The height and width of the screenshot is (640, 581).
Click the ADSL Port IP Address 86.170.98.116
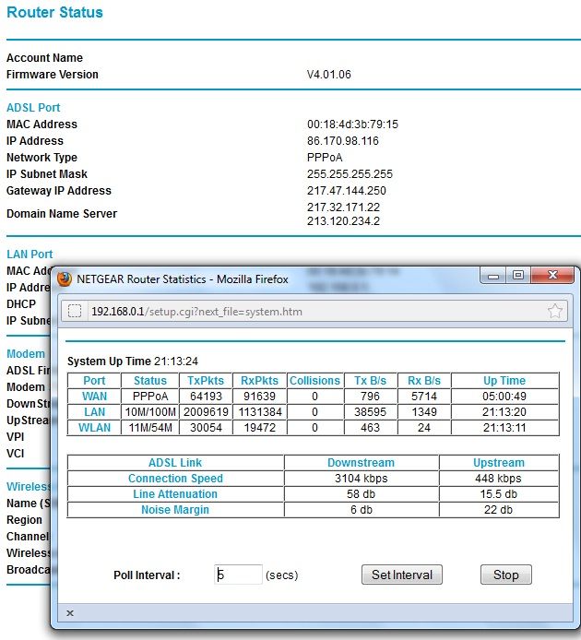[x=343, y=141]
